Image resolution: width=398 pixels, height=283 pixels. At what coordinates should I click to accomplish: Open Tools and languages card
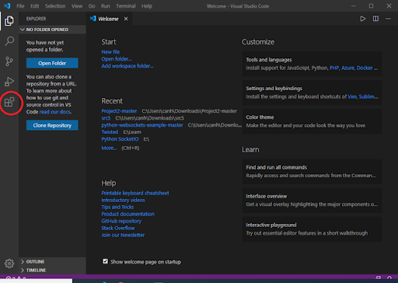pos(312,64)
